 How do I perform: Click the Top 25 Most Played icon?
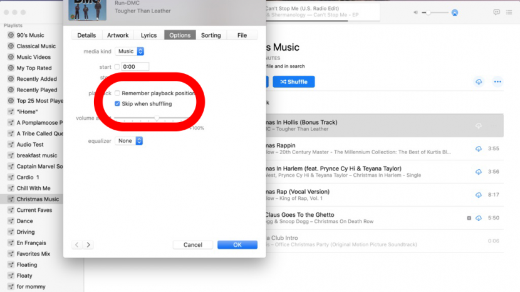tap(11, 101)
